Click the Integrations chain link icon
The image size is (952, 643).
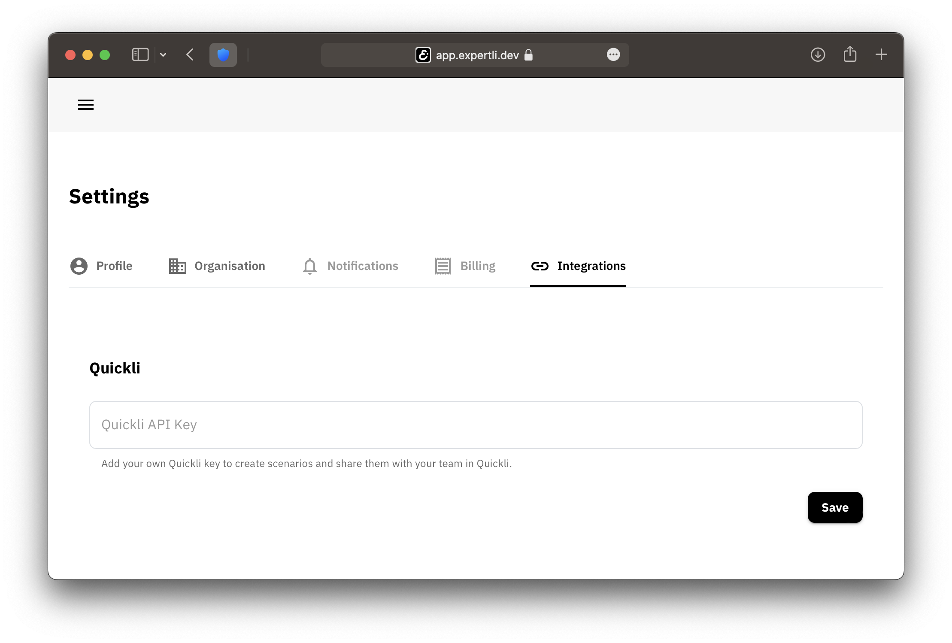coord(540,266)
